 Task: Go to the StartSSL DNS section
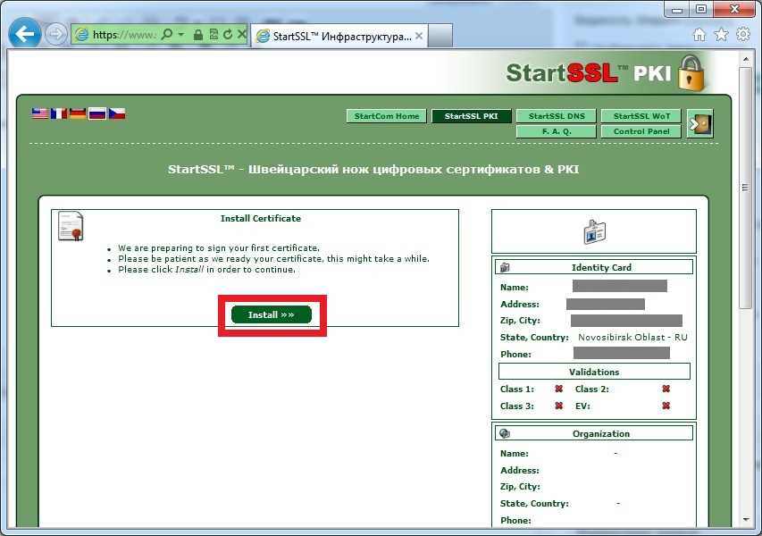556,116
